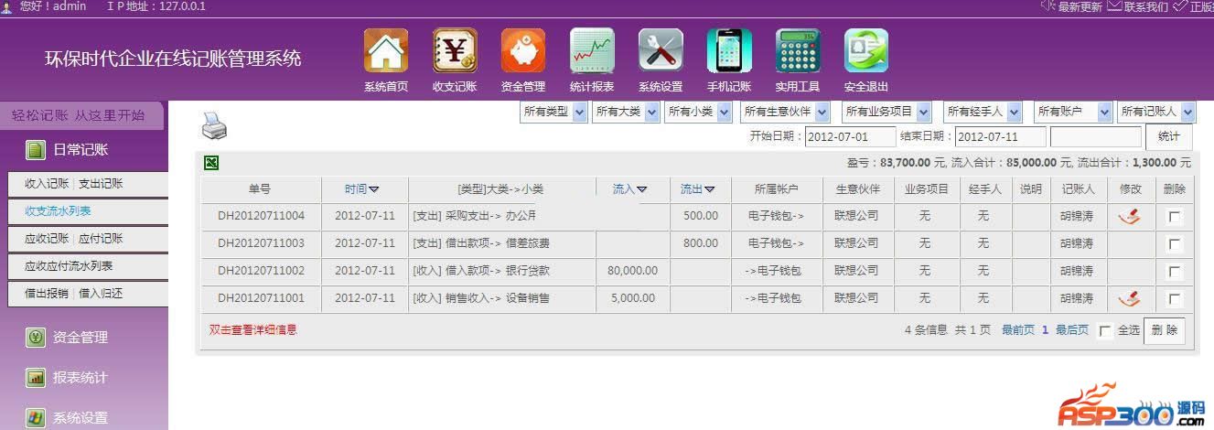Open 应收记账 in the sidebar
Screen dimensions: 1214x430
click(47, 238)
